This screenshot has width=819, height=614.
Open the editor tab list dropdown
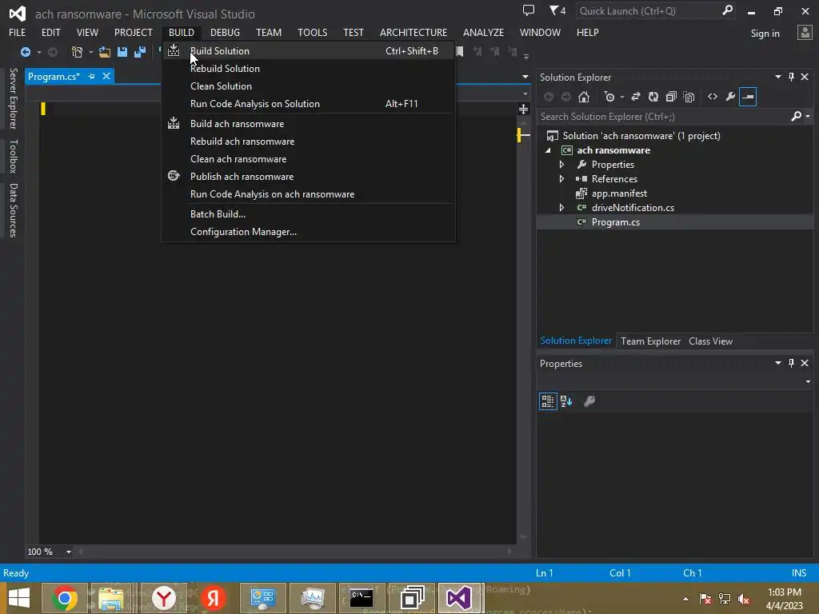pyautogui.click(x=525, y=77)
